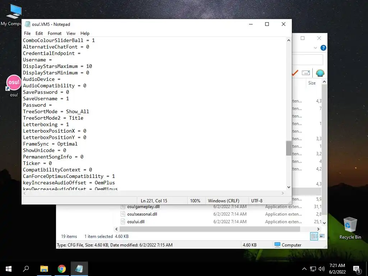Click the osu!seasonal.dll file icon

pos(123,214)
